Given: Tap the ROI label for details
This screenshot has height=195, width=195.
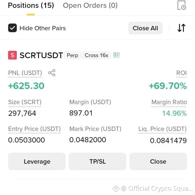Looking at the screenshot, I should (x=181, y=73).
